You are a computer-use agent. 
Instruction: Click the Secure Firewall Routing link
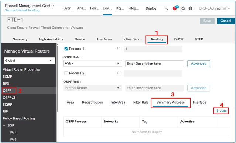click(22, 10)
